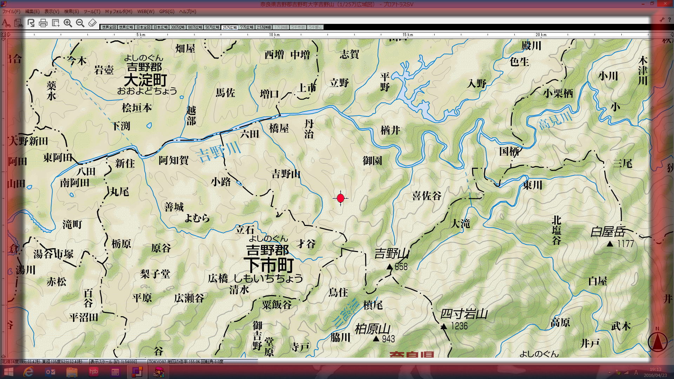Click the printer icon
The height and width of the screenshot is (379, 674).
pyautogui.click(x=43, y=23)
